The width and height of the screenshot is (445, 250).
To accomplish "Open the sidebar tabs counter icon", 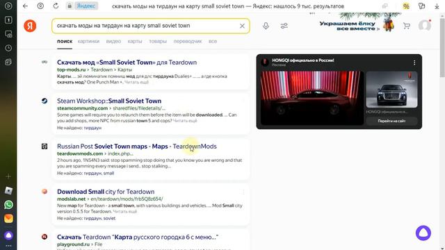I will (8, 20).
